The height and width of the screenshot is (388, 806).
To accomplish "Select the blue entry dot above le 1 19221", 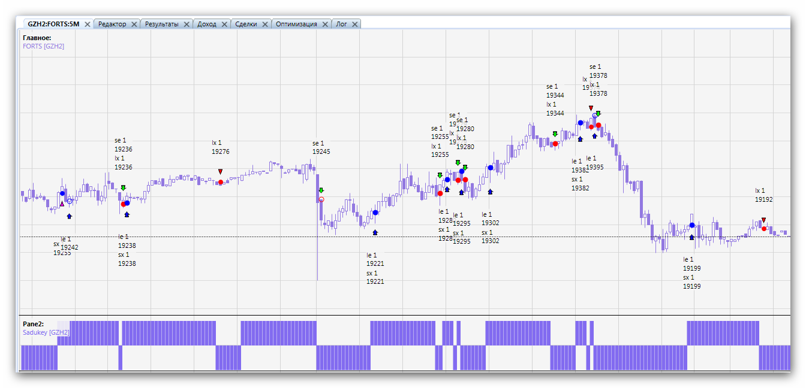I will point(375,213).
